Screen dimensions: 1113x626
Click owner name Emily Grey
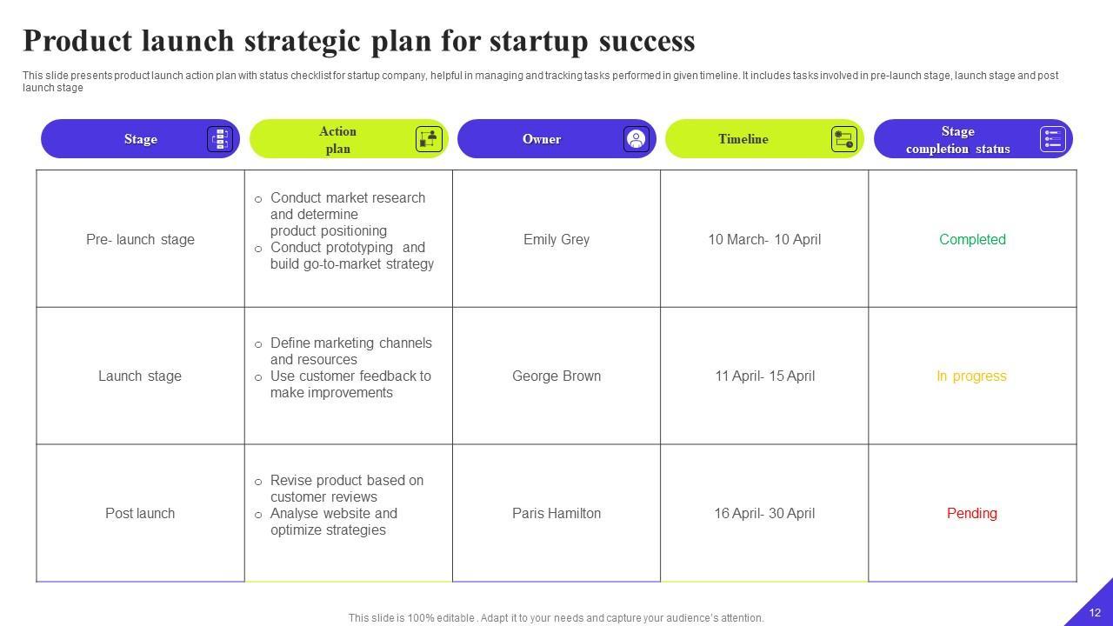coord(556,240)
